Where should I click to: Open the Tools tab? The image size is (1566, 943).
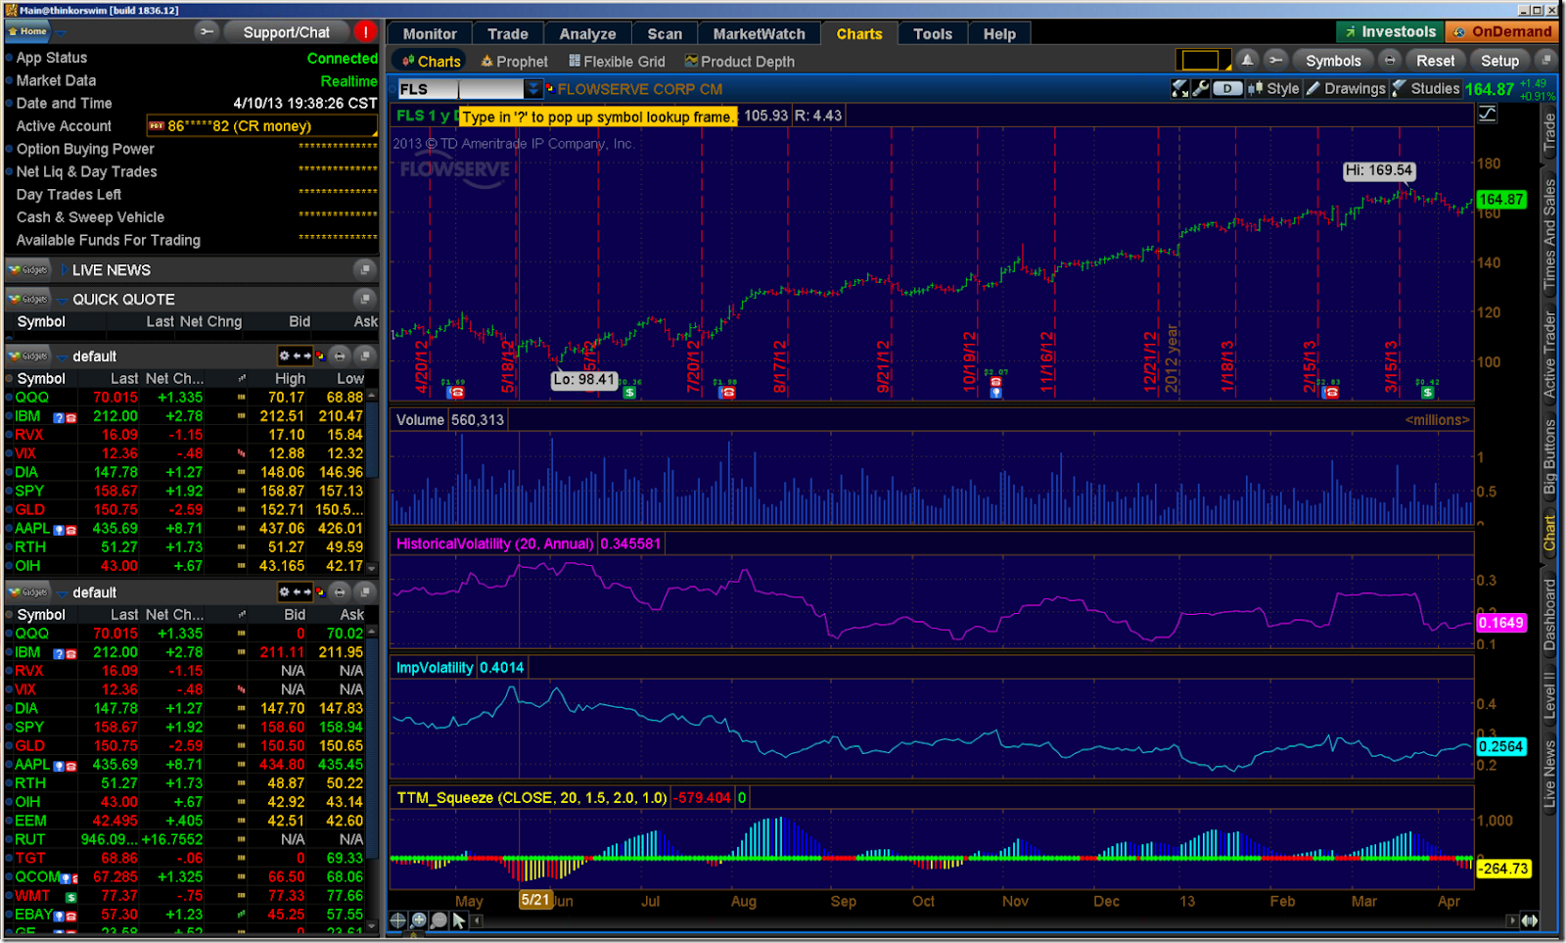pyautogui.click(x=933, y=33)
